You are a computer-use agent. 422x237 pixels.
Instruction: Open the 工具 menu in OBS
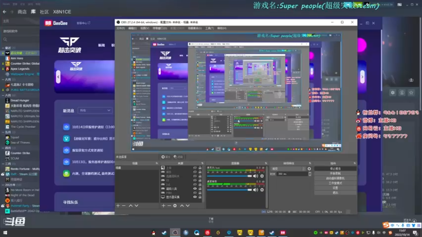209,28
